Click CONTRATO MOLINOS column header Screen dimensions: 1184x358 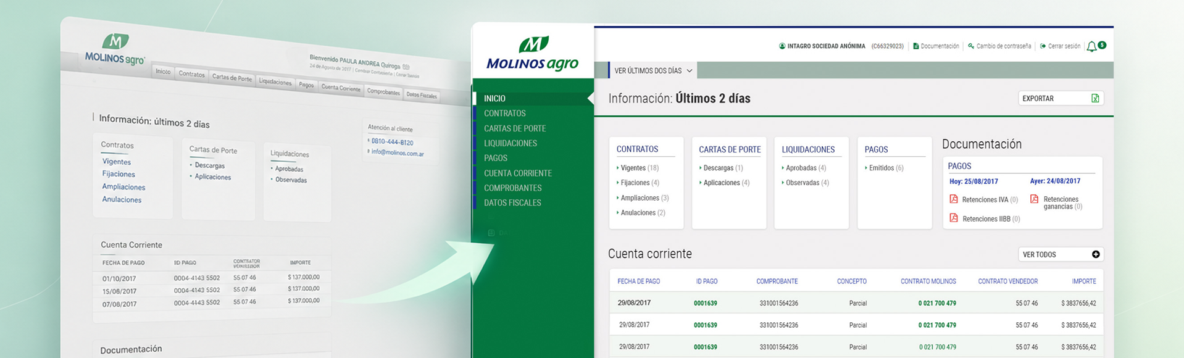point(928,281)
